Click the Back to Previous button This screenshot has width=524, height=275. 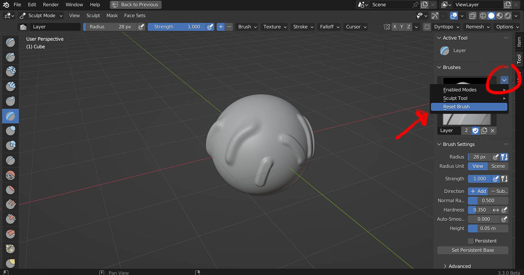point(136,5)
